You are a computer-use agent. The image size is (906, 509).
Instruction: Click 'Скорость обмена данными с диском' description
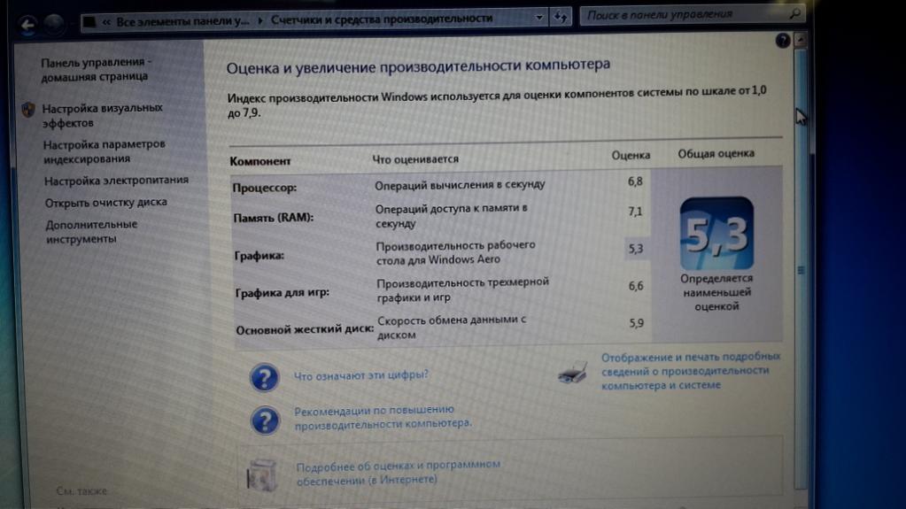[x=452, y=327]
